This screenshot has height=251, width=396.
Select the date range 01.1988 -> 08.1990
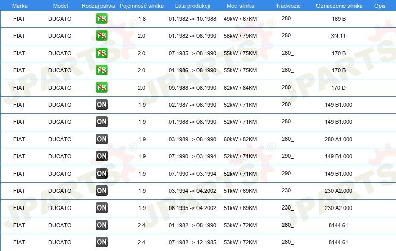click(x=192, y=122)
